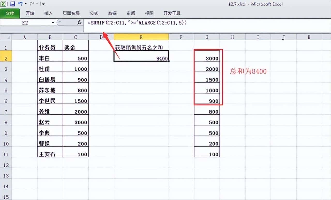Viewport: 331px width, 200px height.
Task: Click the fill handle of cell E2
Action: 168,61
